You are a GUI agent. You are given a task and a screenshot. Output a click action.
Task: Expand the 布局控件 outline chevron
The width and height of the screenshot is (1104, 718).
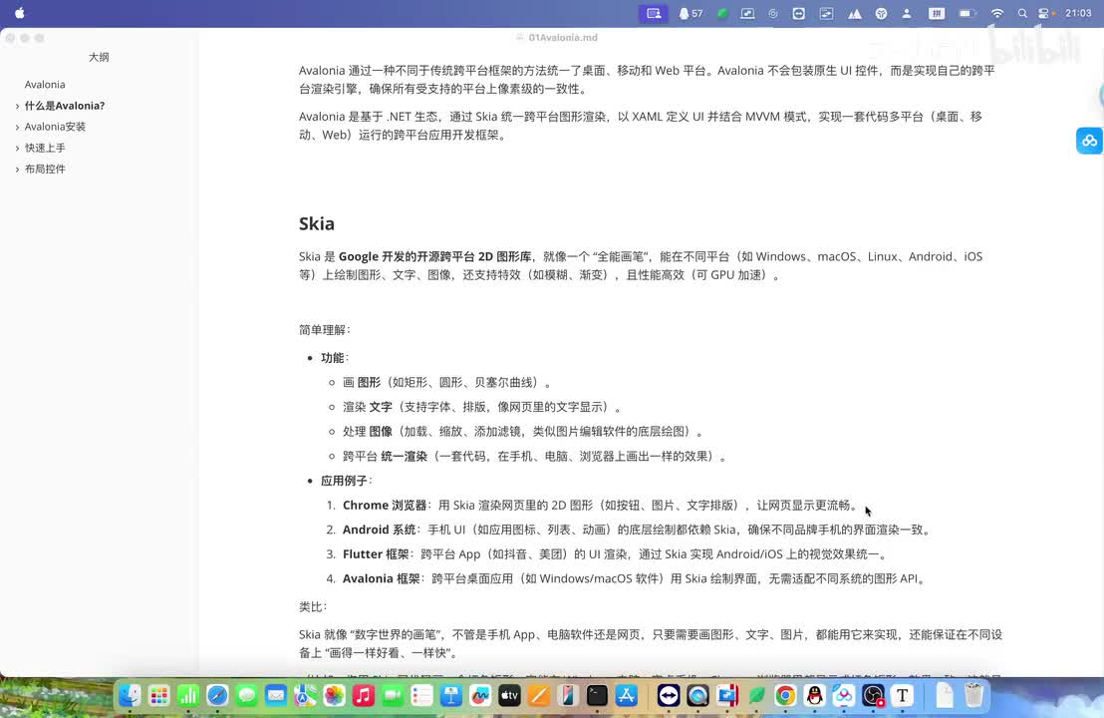(17, 170)
